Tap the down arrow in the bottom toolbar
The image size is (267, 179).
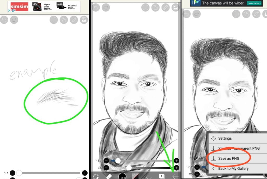(x=149, y=176)
